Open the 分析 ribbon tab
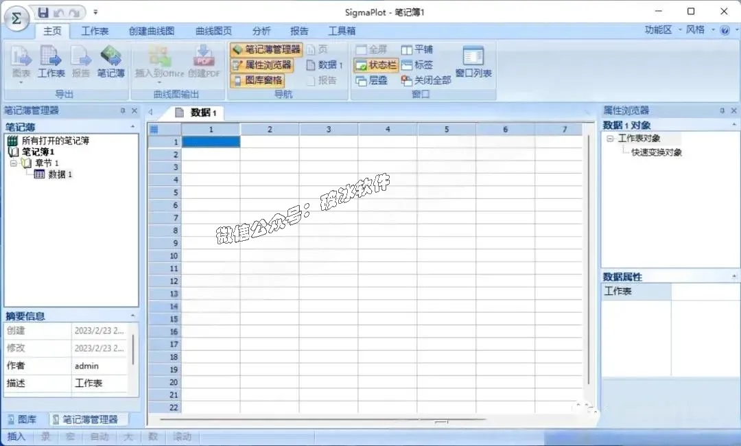The height and width of the screenshot is (446, 741). pos(261,31)
